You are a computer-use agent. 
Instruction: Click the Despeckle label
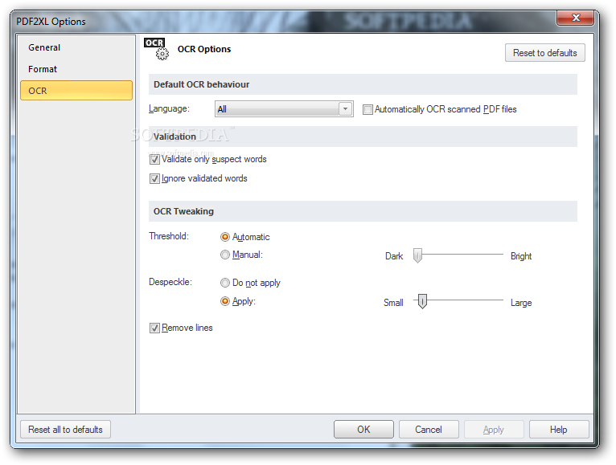170,282
